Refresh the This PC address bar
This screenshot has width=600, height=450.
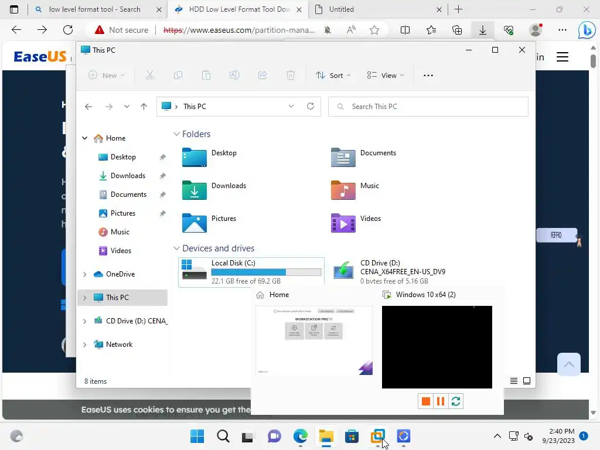[x=311, y=106]
